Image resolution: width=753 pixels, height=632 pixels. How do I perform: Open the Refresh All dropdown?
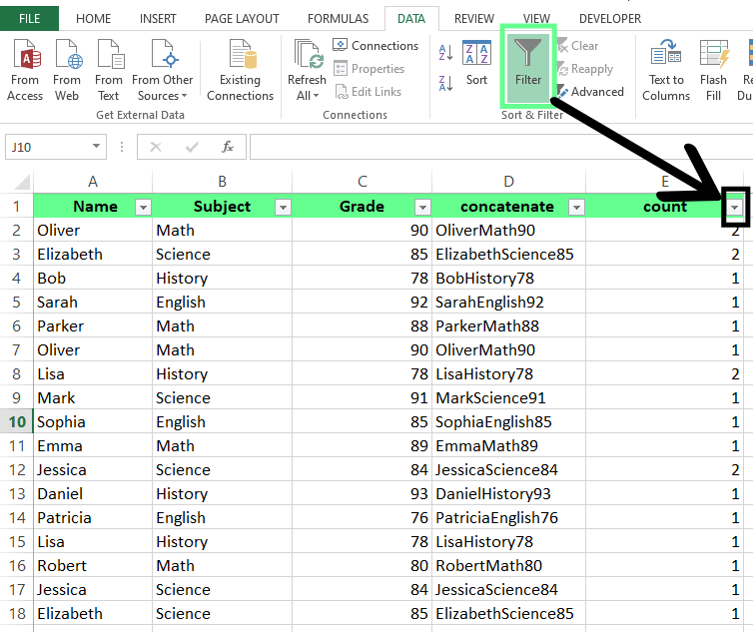click(x=307, y=96)
